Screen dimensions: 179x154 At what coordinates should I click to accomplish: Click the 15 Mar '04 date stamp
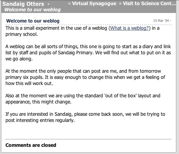(161, 21)
